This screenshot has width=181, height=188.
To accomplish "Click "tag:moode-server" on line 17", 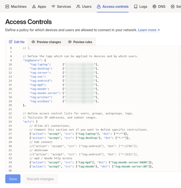I will (44, 93).
